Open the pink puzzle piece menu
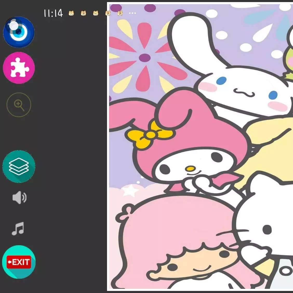The height and width of the screenshot is (293, 293). [19, 68]
